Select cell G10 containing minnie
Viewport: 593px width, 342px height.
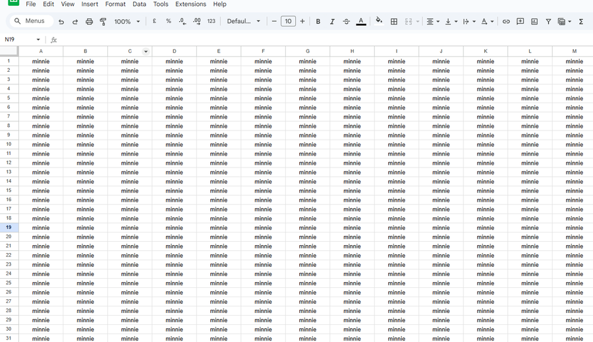click(308, 144)
